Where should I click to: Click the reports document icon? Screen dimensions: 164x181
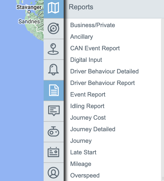tap(53, 90)
